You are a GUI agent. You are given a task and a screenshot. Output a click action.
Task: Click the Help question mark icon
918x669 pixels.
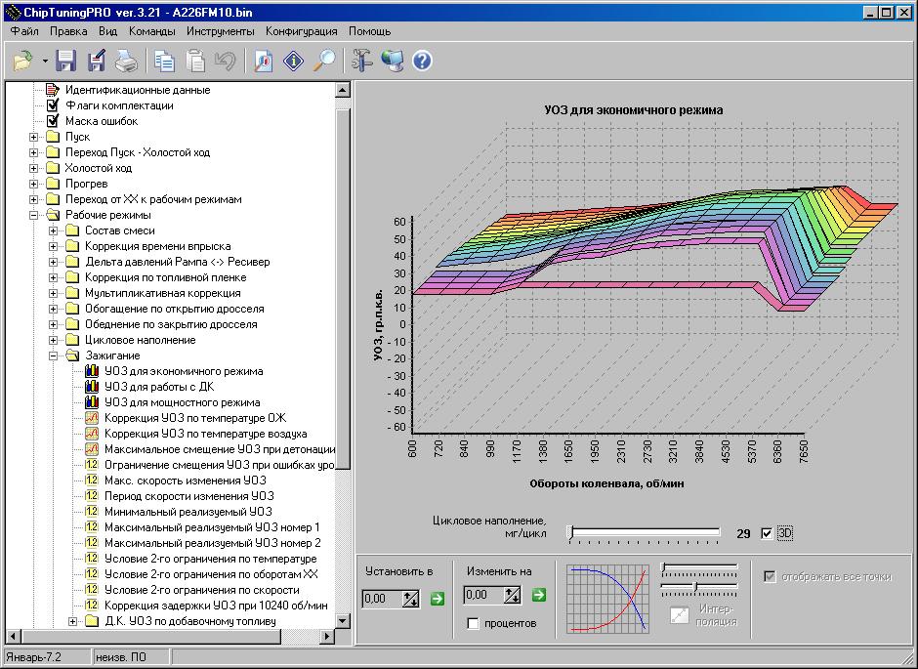[x=422, y=62]
